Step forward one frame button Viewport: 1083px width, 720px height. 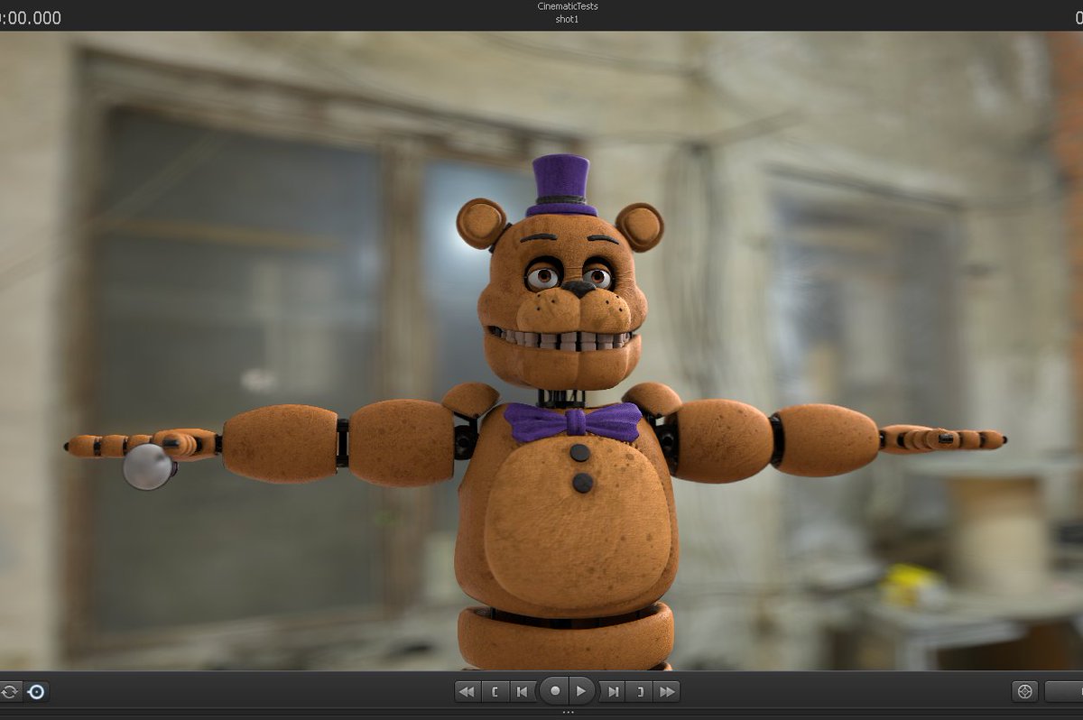pos(613,692)
